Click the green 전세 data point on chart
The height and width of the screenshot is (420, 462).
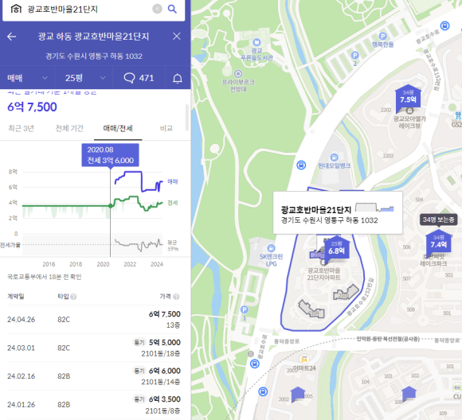[111, 206]
